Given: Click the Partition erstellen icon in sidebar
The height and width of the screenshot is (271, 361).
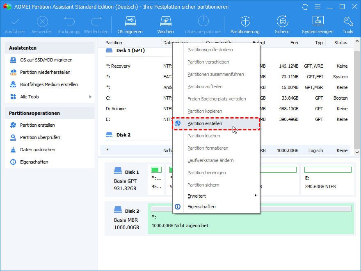Looking at the screenshot, I should 13,125.
